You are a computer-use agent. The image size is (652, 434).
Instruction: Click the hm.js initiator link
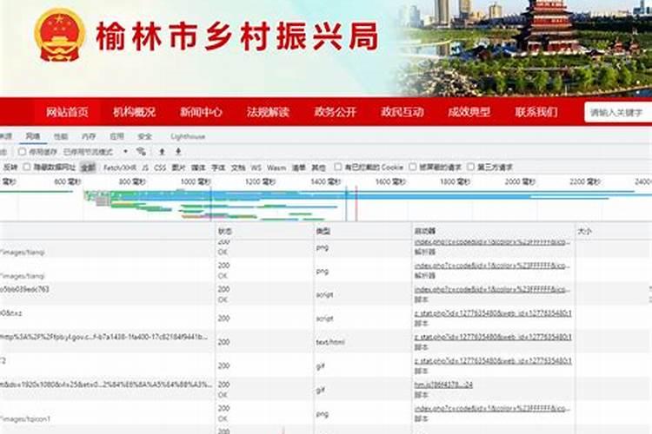pyautogui.click(x=443, y=384)
